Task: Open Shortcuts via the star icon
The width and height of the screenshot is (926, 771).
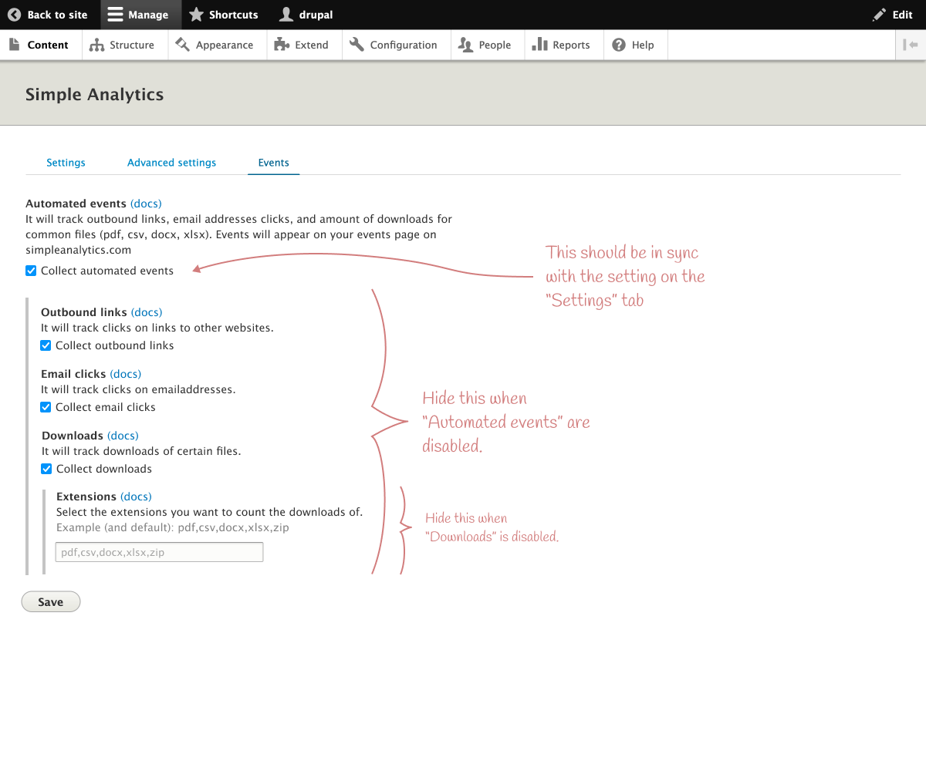Action: click(196, 15)
